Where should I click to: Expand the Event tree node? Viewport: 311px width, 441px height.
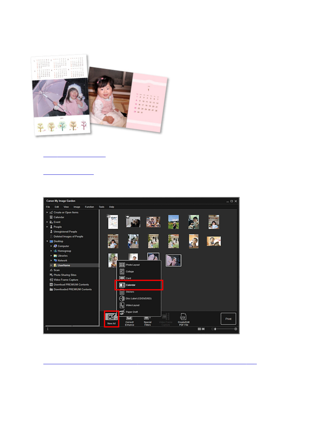[47, 222]
